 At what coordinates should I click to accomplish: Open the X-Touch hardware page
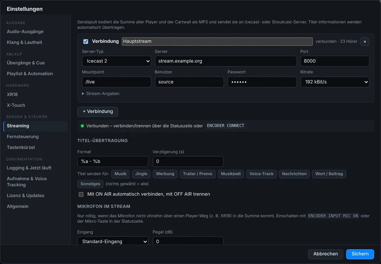pyautogui.click(x=35, y=105)
